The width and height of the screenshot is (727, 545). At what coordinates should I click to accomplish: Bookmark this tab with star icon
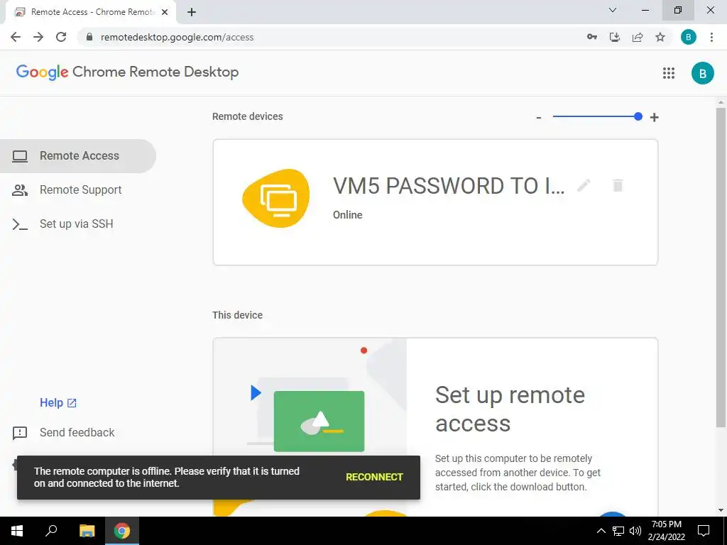(x=660, y=37)
